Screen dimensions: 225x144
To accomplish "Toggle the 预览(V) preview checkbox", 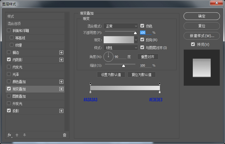I will 193,44.
